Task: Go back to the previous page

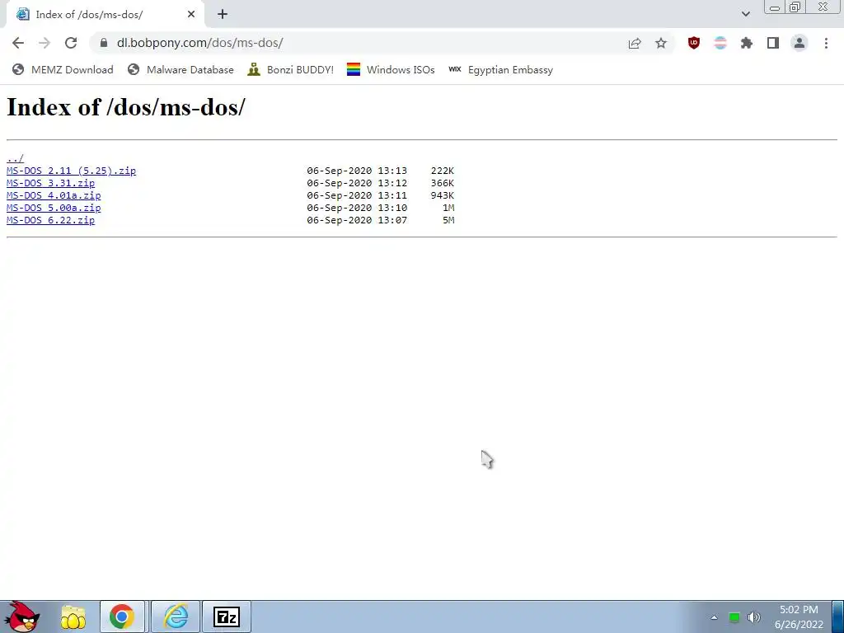Action: pyautogui.click(x=18, y=43)
